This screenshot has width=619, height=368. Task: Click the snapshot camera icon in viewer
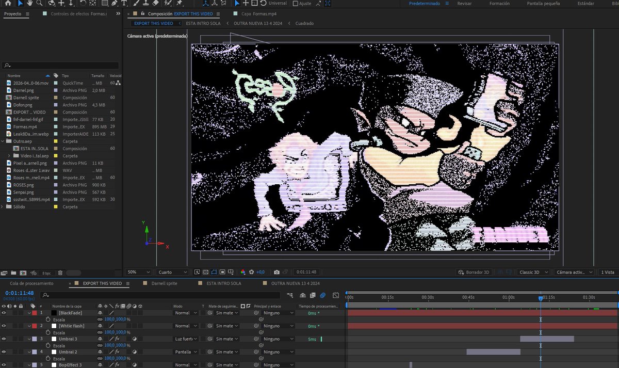point(277,272)
